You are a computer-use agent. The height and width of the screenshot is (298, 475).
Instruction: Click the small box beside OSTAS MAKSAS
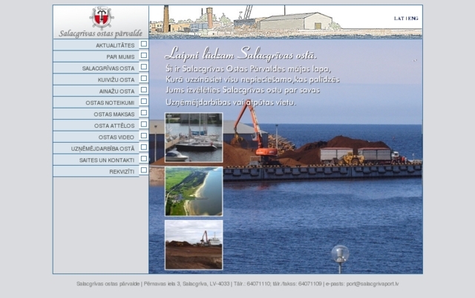pos(144,113)
